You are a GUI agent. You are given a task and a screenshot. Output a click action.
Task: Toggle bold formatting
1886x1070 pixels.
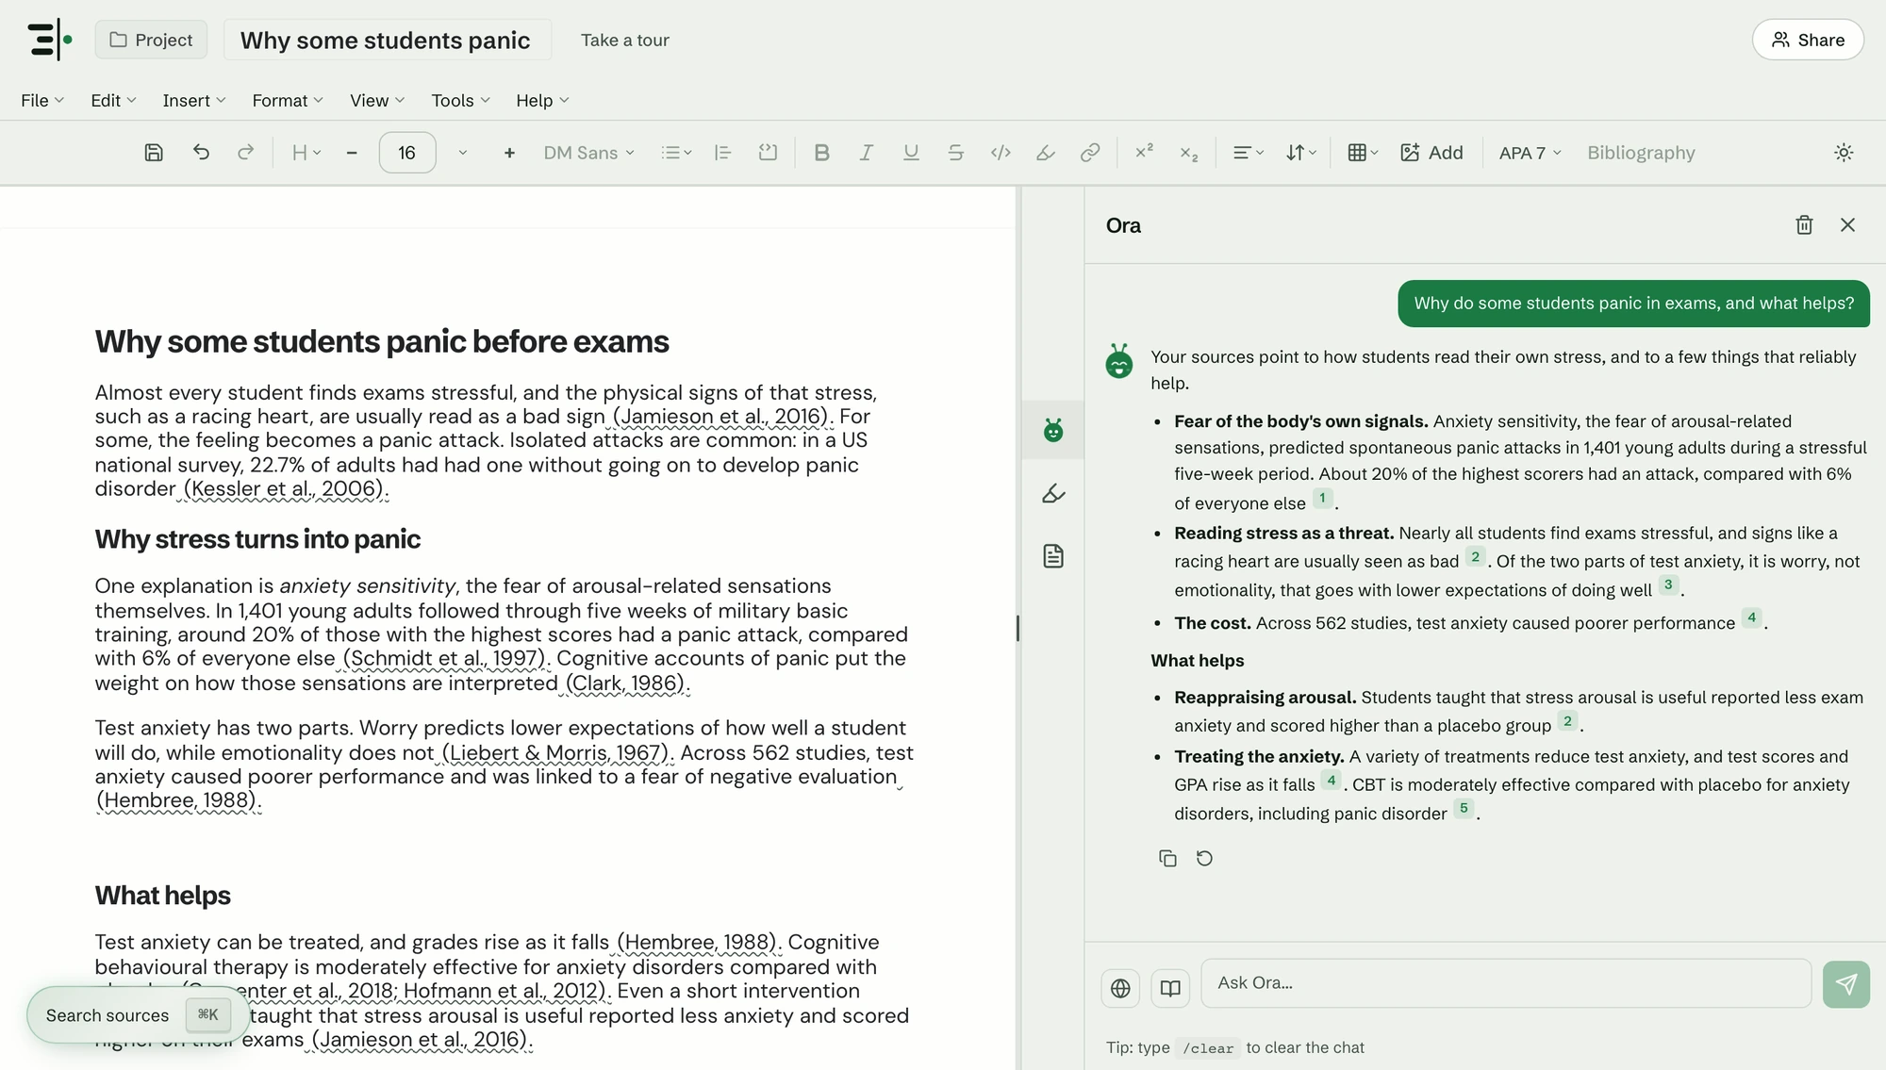pyautogui.click(x=821, y=153)
